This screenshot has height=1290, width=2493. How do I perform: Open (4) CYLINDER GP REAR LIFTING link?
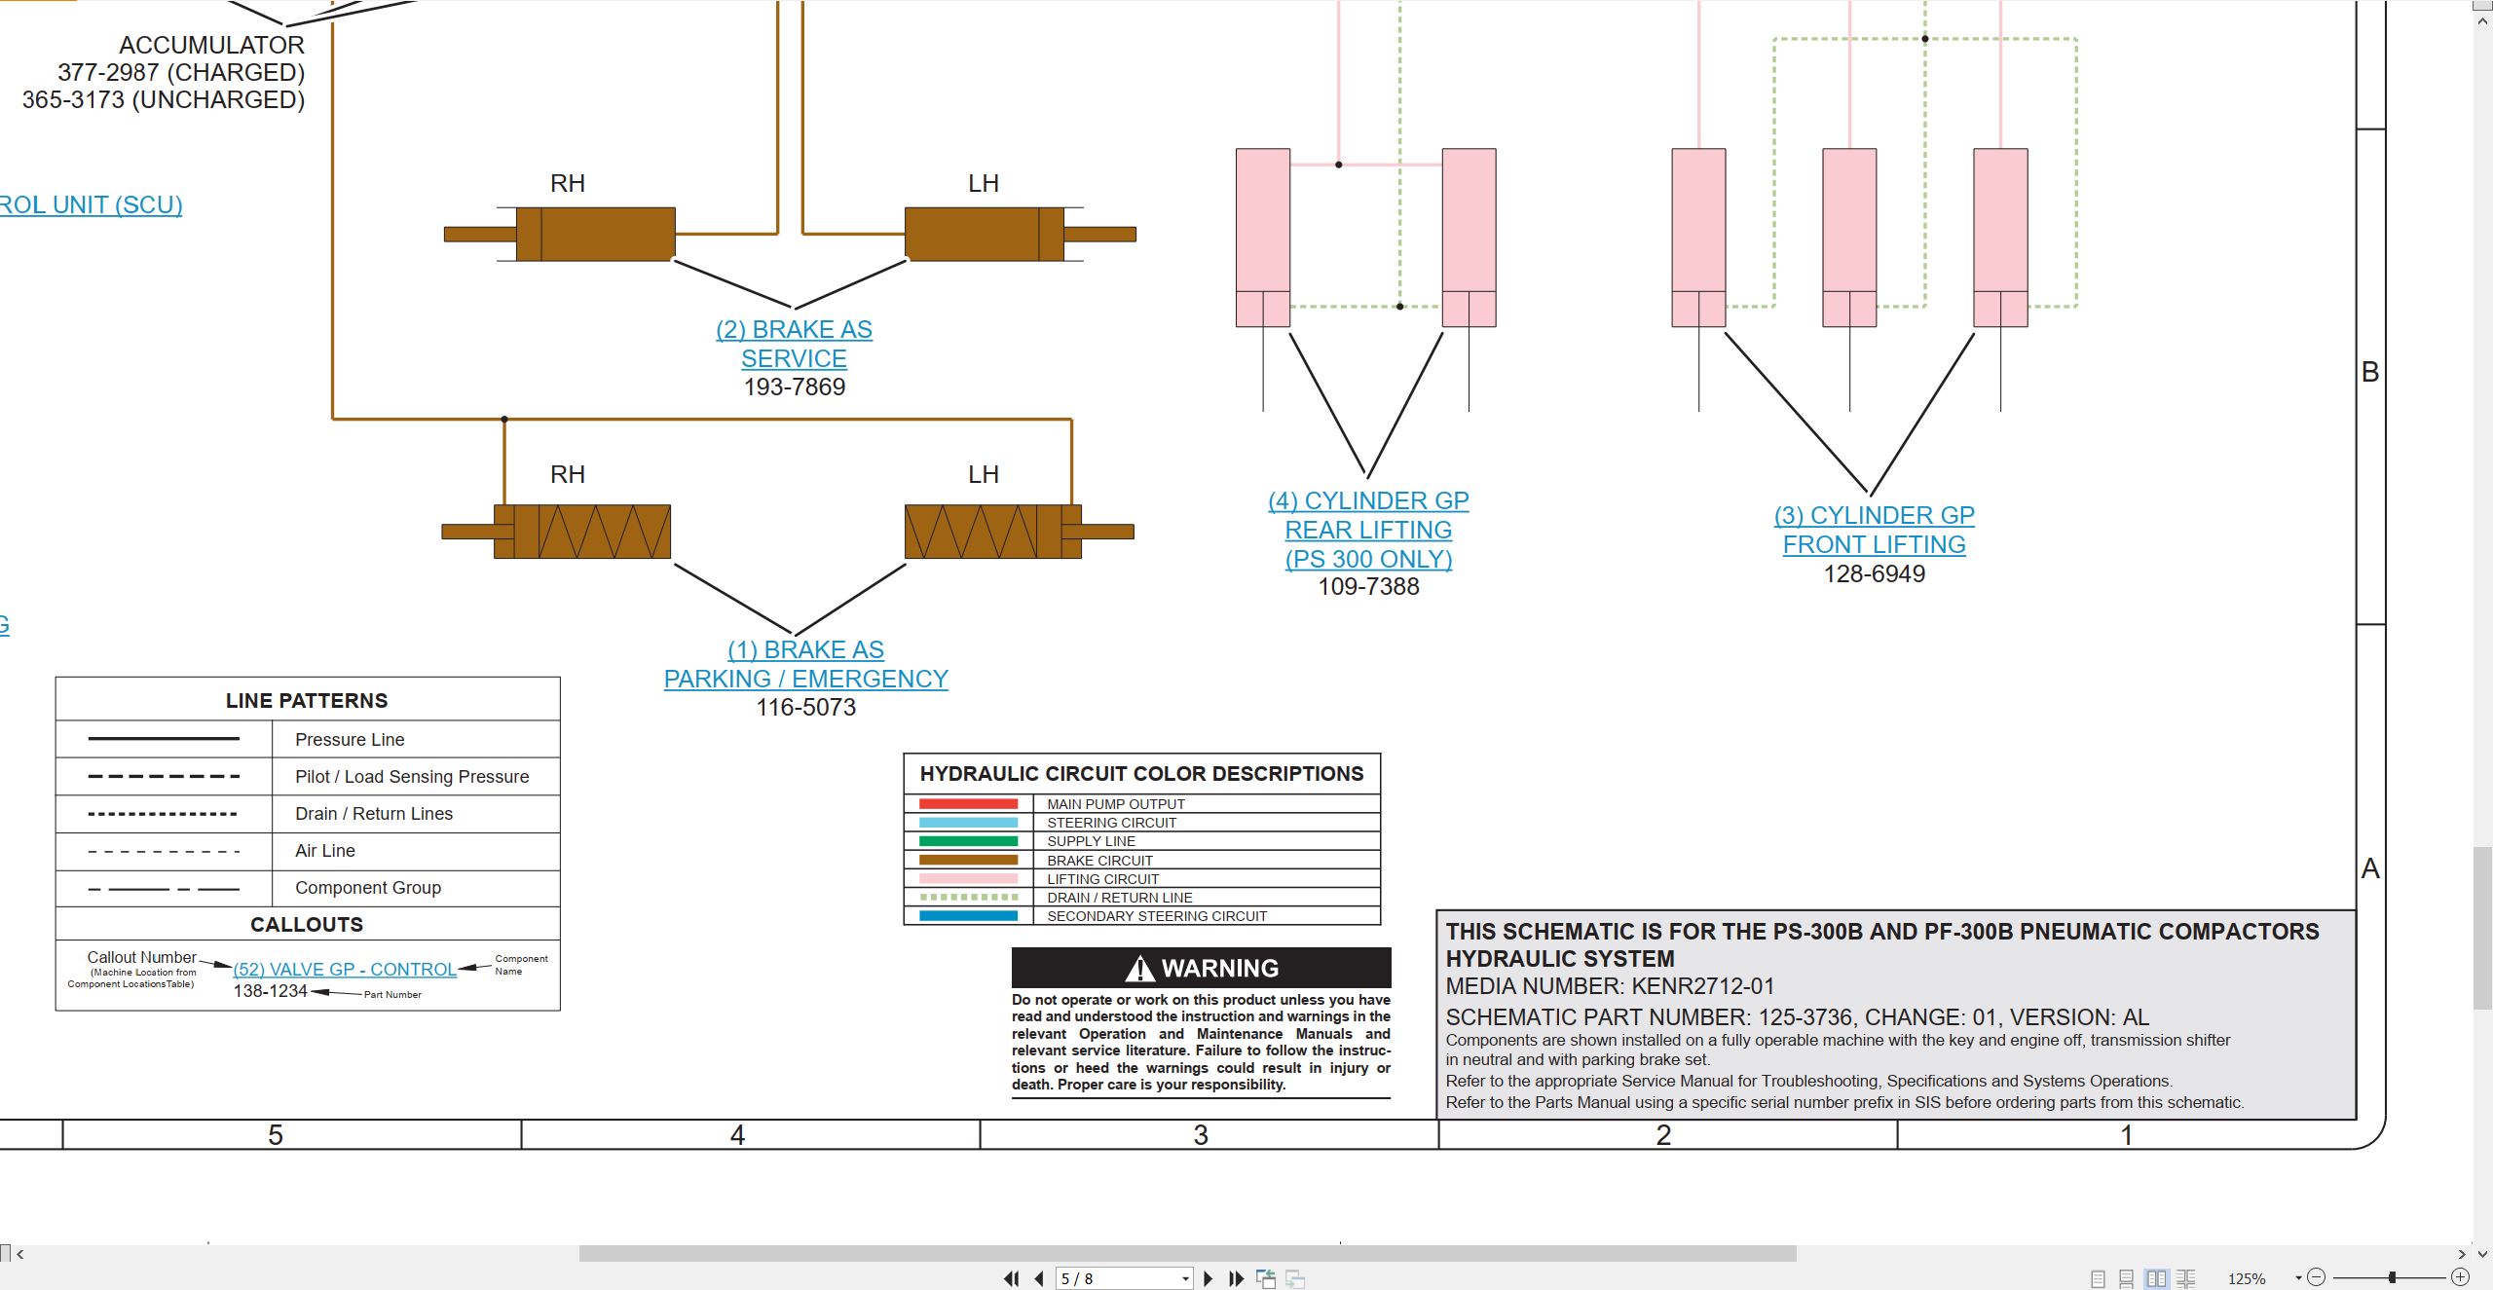point(1368,530)
